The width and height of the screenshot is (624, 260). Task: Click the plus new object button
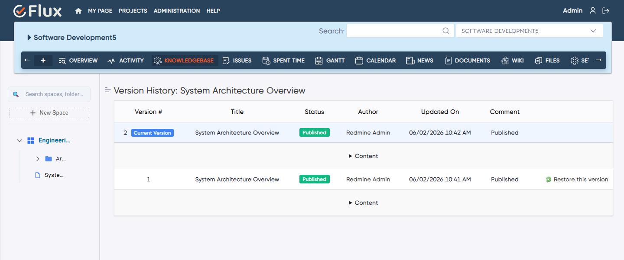point(43,61)
